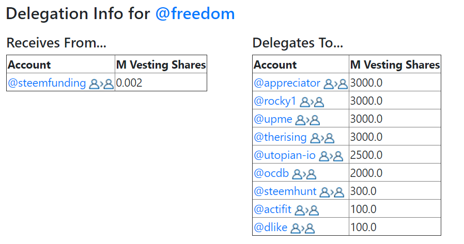Image resolution: width=464 pixels, height=244 pixels.
Task: Open the @freedom account link in heading
Action: [195, 14]
